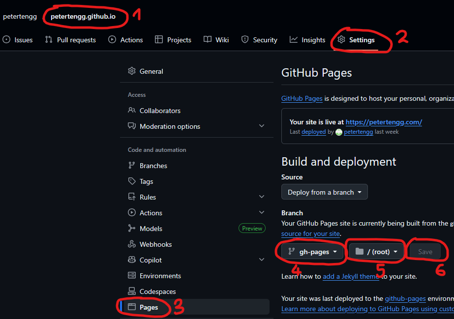The height and width of the screenshot is (319, 454).
Task: Open the Issues tab
Action: (x=18, y=40)
